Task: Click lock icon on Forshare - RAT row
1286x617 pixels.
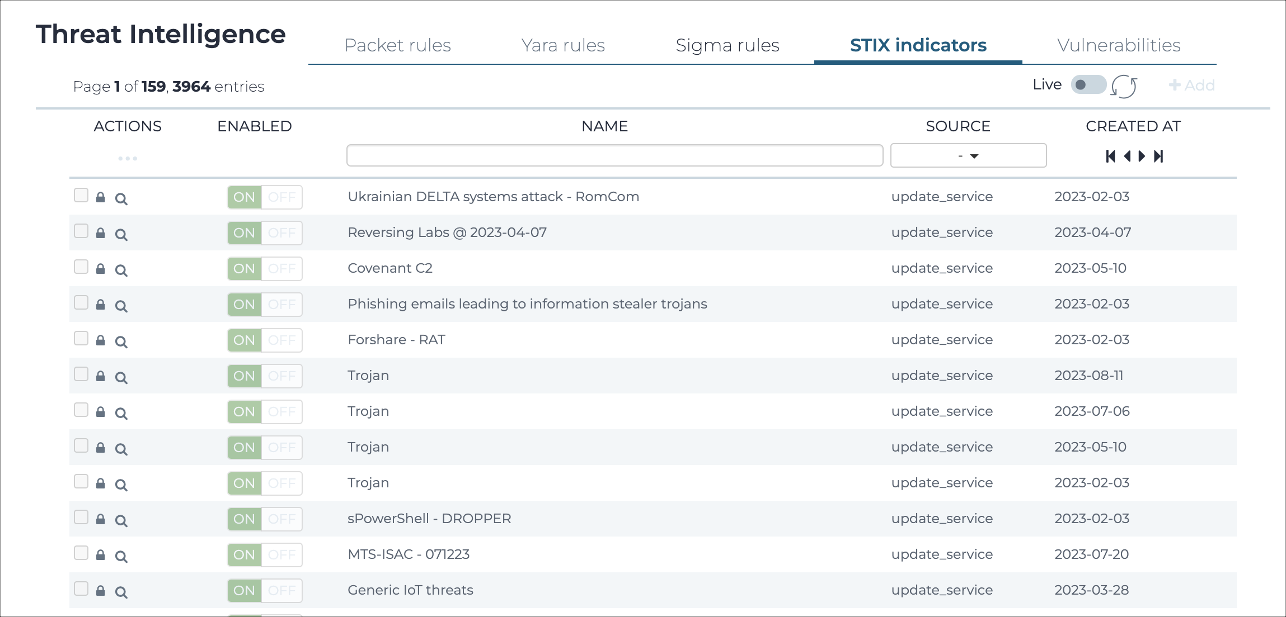Action: [x=101, y=340]
